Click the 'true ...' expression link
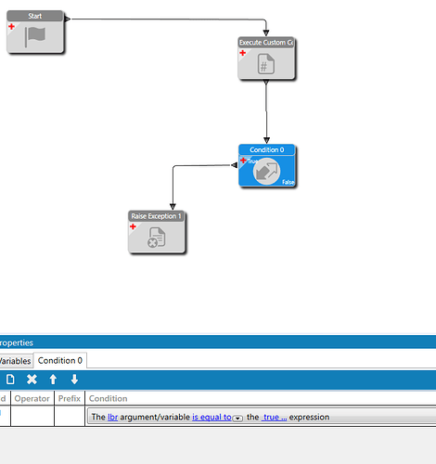 click(x=274, y=418)
